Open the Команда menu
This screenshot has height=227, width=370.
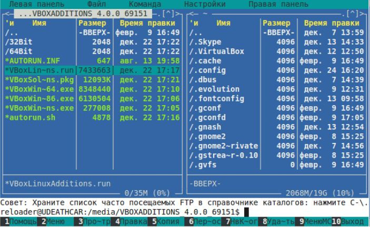click(x=145, y=4)
